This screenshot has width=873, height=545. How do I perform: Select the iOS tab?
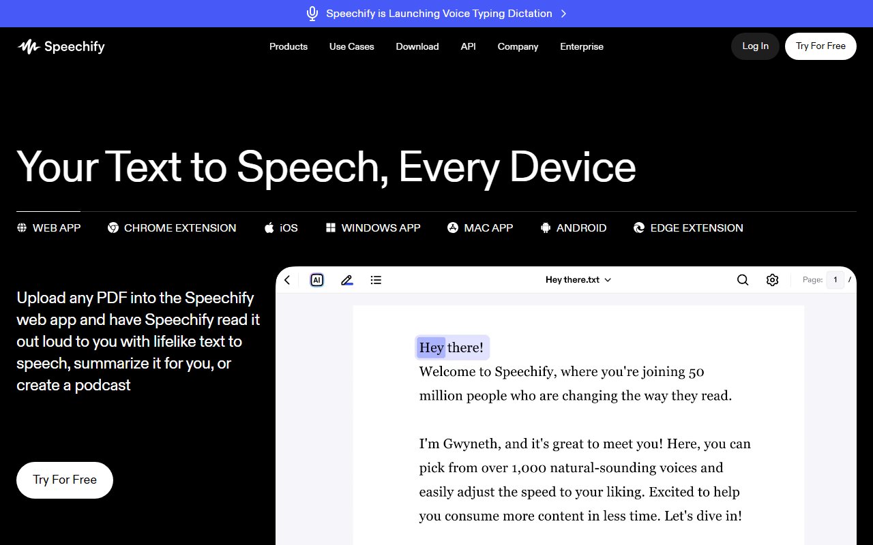point(281,228)
